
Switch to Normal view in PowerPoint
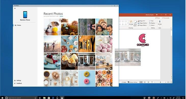click(x=141, y=82)
